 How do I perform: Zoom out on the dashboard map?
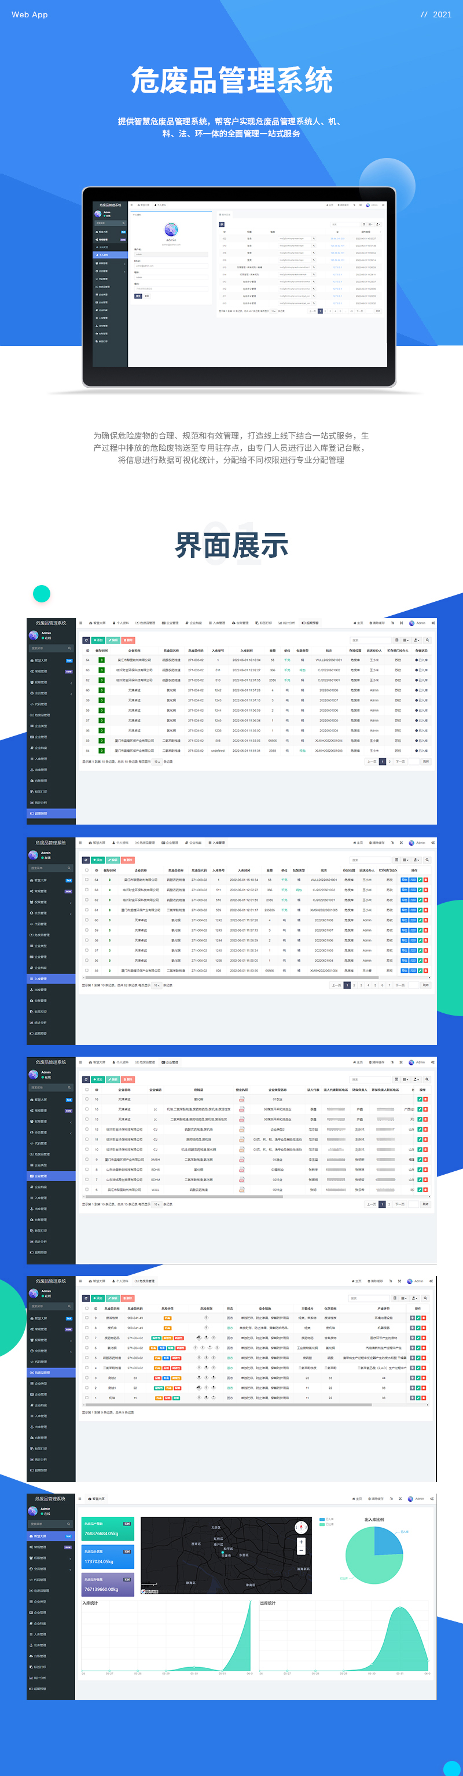pyautogui.click(x=301, y=1550)
